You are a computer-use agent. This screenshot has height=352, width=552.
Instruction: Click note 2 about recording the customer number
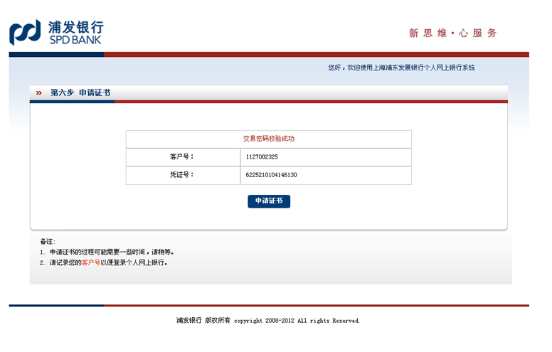click(108, 262)
